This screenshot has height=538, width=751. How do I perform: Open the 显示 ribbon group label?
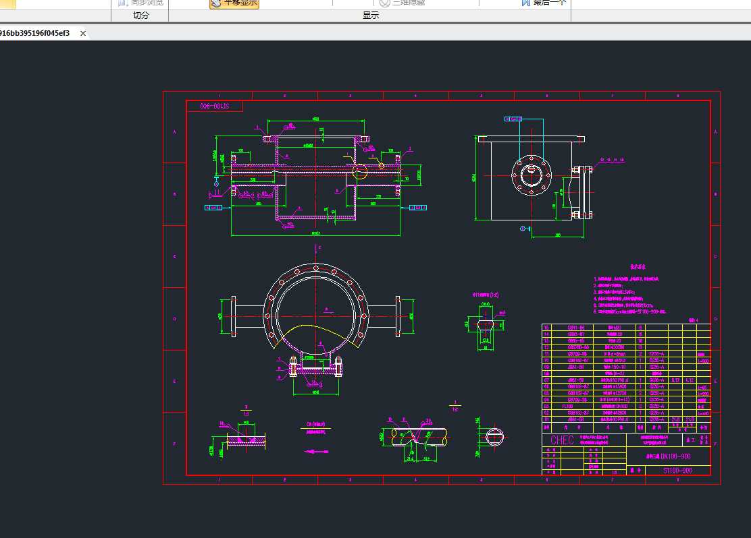point(371,16)
